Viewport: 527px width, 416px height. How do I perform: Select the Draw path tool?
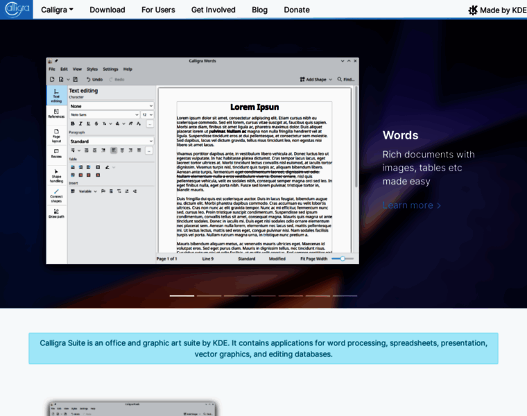tap(56, 214)
